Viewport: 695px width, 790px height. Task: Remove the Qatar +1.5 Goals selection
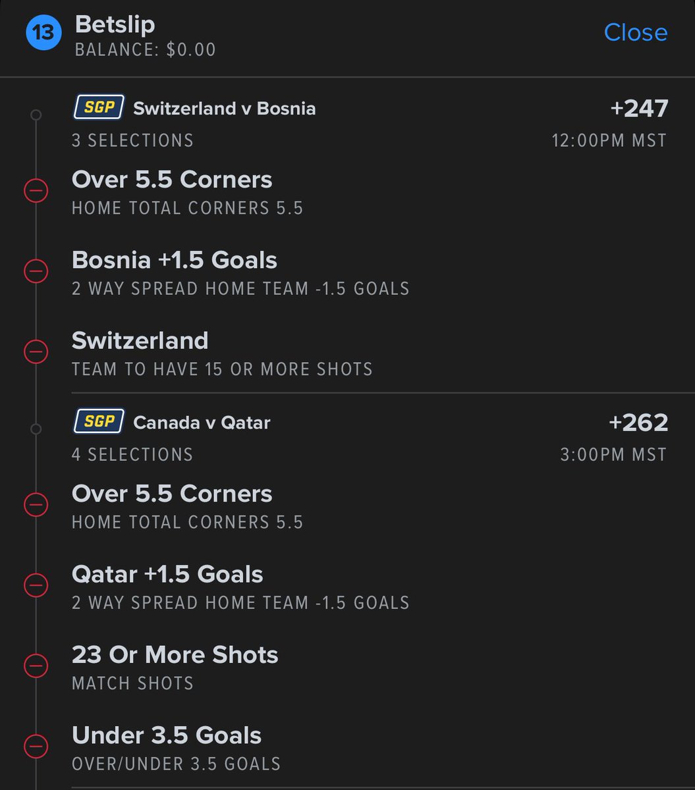click(36, 585)
